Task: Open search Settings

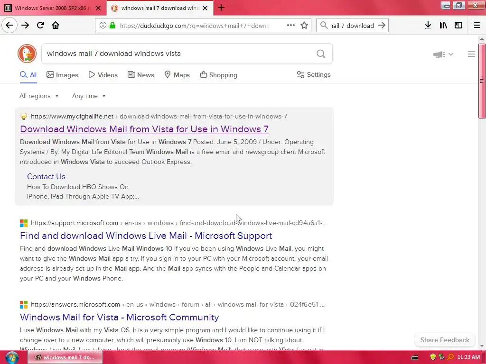Action: 314,74
